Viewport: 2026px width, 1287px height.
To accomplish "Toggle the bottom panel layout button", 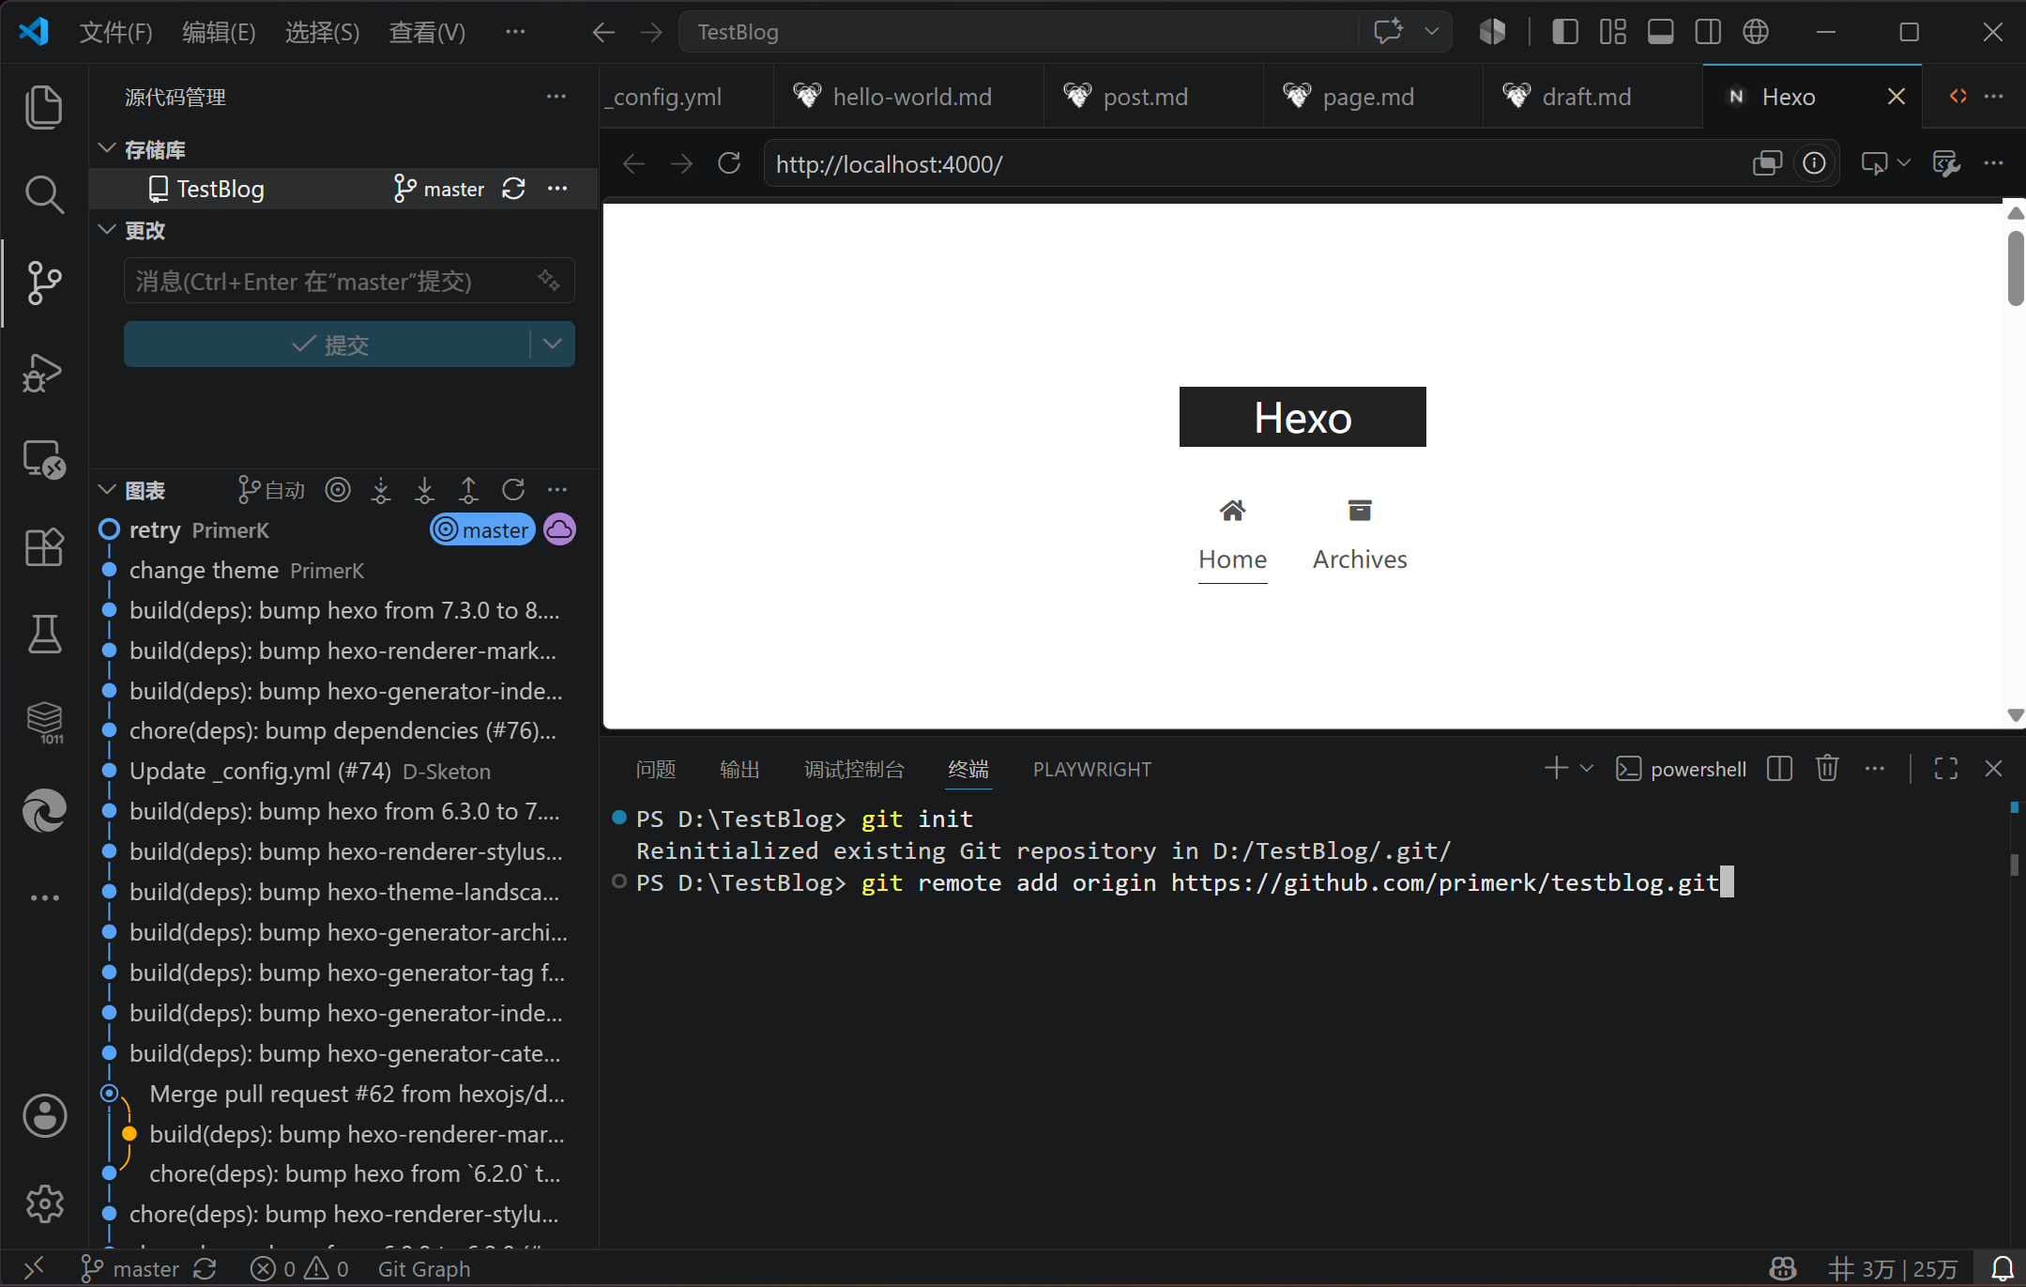I will pos(1660,32).
